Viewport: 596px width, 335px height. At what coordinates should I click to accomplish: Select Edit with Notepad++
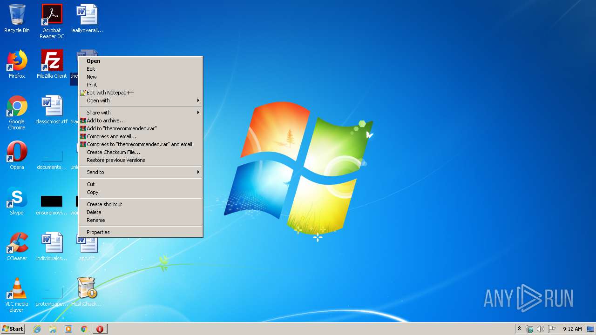click(x=141, y=93)
